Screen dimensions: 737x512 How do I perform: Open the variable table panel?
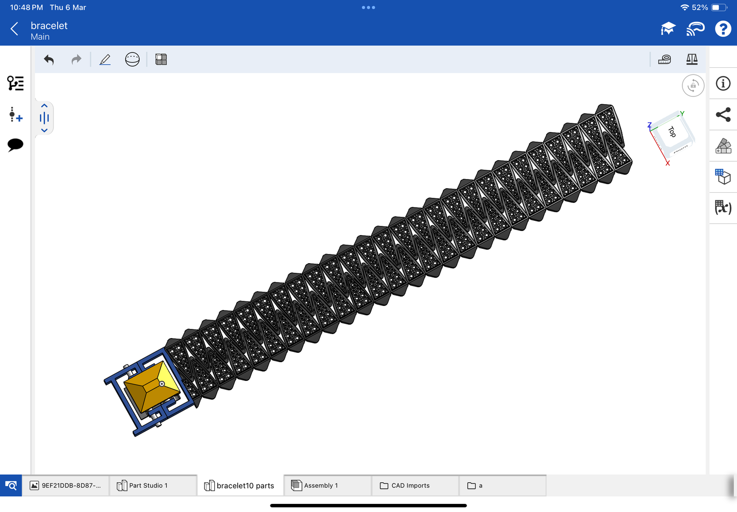[723, 208]
